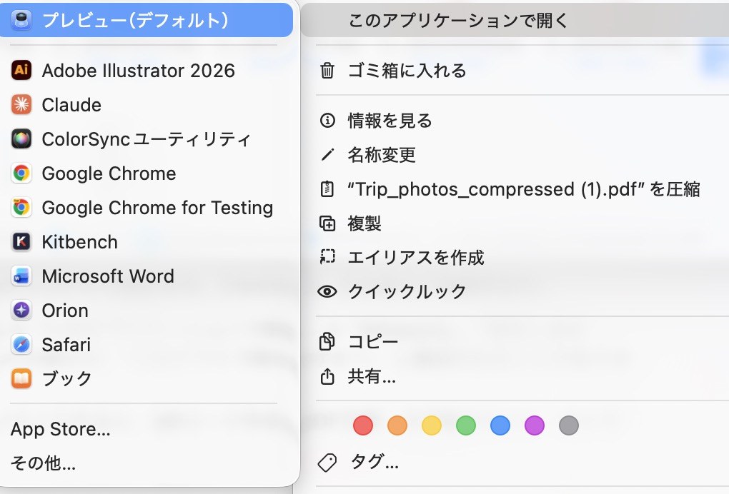Click the Safari compass icon

pos(21,345)
